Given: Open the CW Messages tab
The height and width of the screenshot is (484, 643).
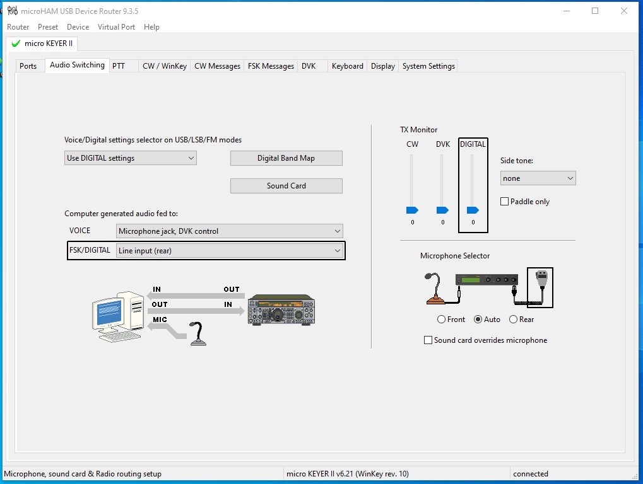Looking at the screenshot, I should pos(217,66).
